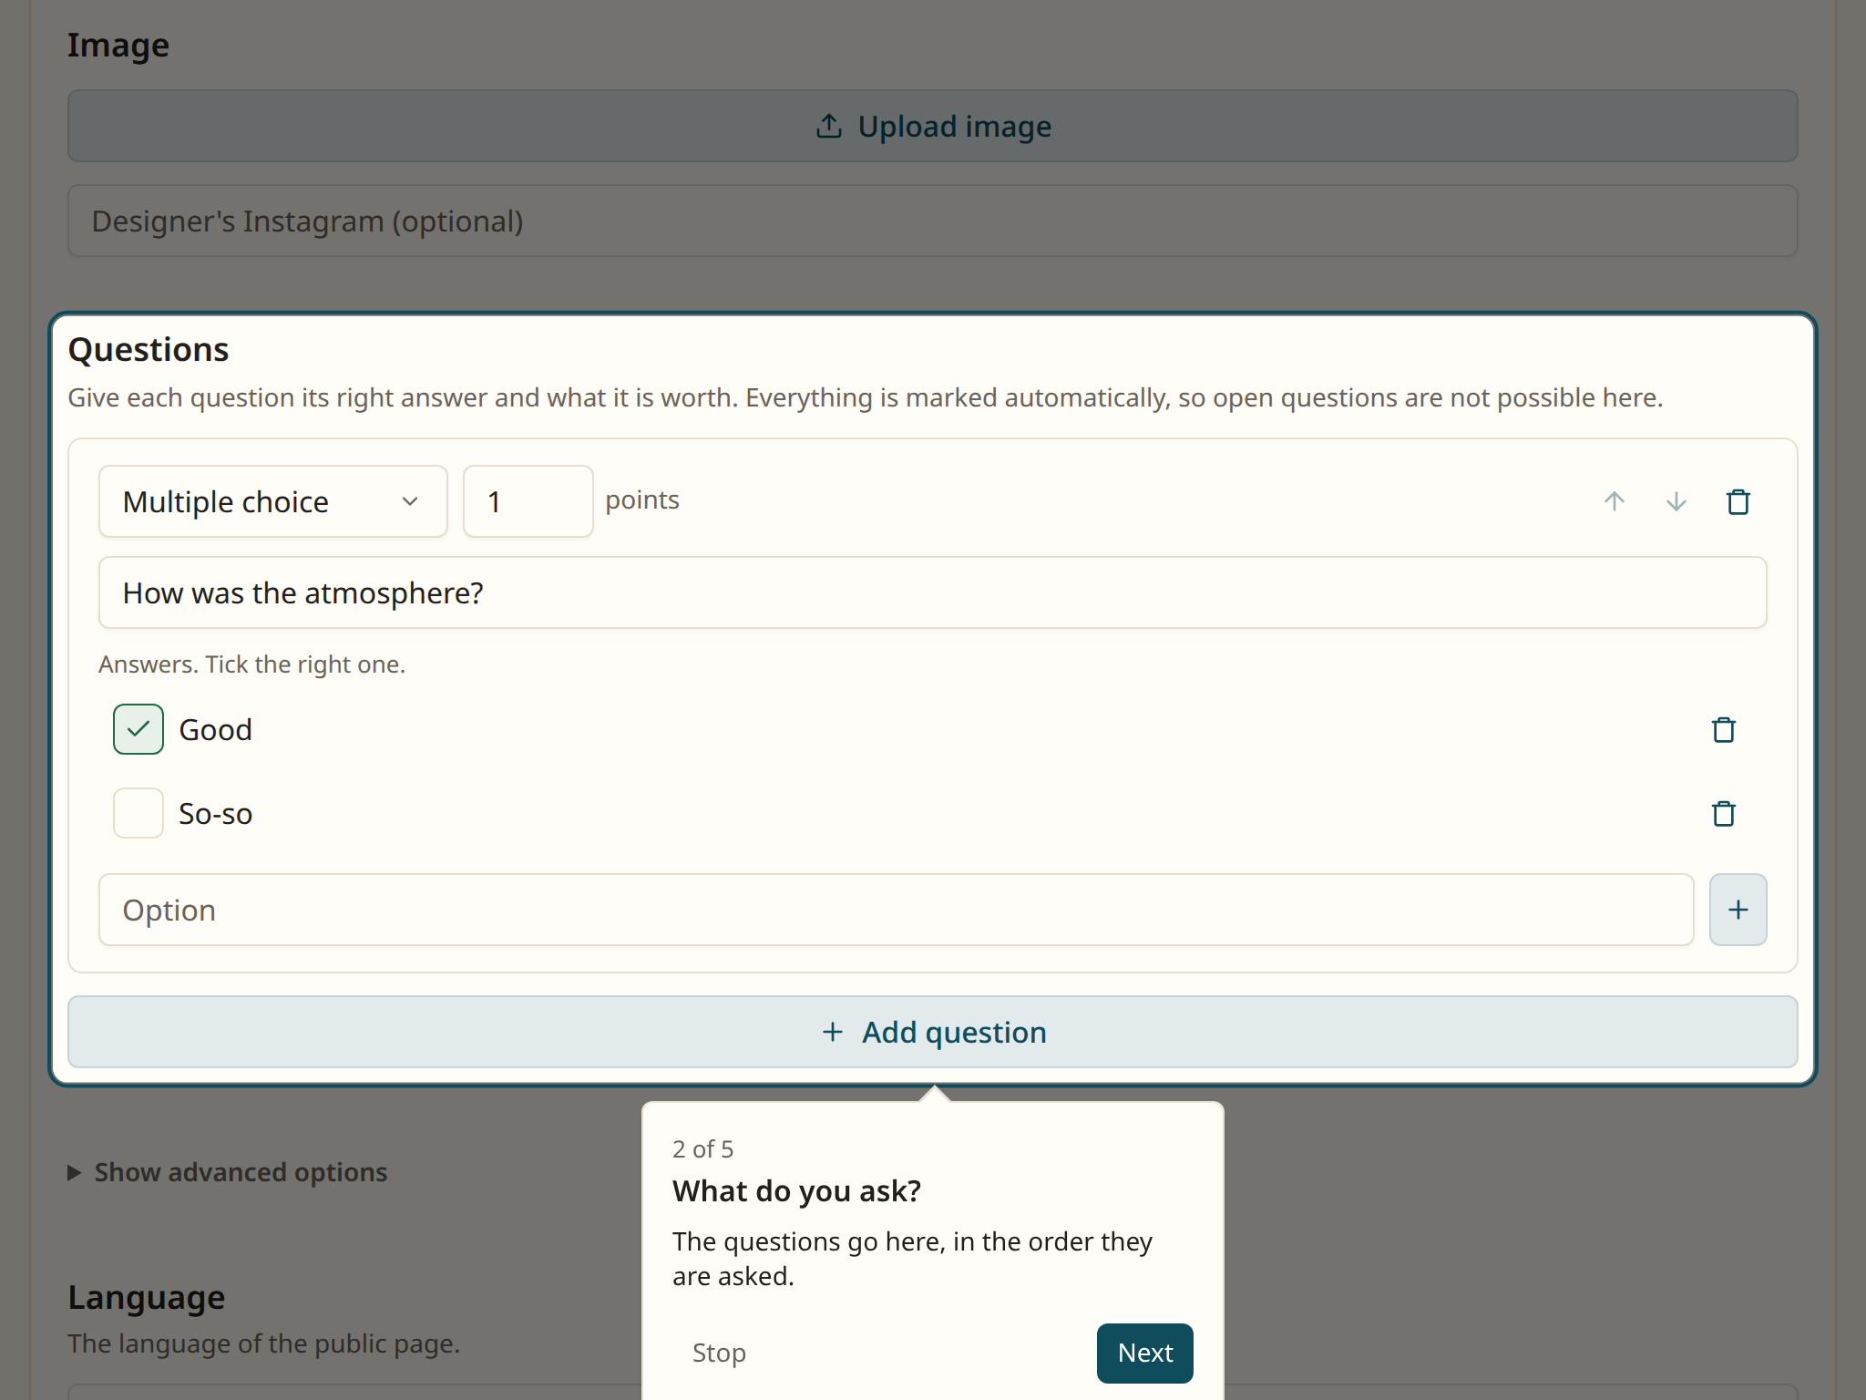Remove the 'So-so' answer option
Viewport: 1866px width, 1400px height.
click(1723, 813)
